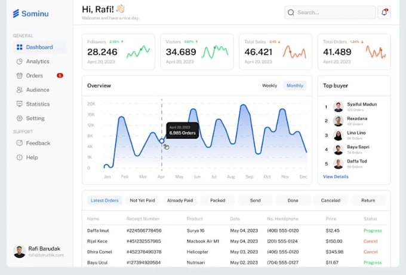Click the Help sidebar icon
This screenshot has width=406, height=275.
pos(20,157)
